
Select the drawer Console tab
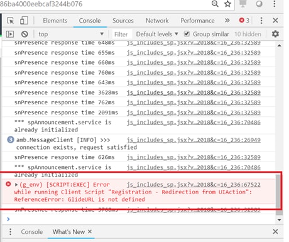tap(32, 232)
